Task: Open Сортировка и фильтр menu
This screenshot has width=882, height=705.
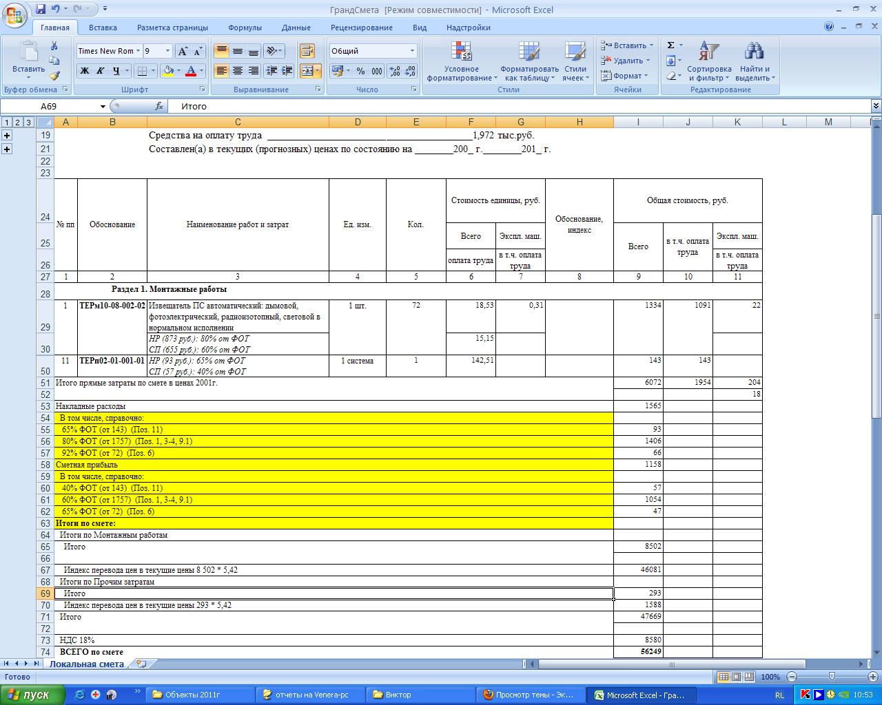Action: pos(709,61)
